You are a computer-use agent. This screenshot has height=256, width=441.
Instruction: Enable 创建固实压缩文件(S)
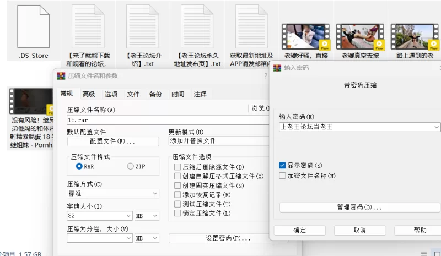177,186
